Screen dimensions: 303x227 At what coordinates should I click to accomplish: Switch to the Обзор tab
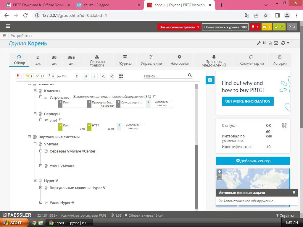coord(19,60)
